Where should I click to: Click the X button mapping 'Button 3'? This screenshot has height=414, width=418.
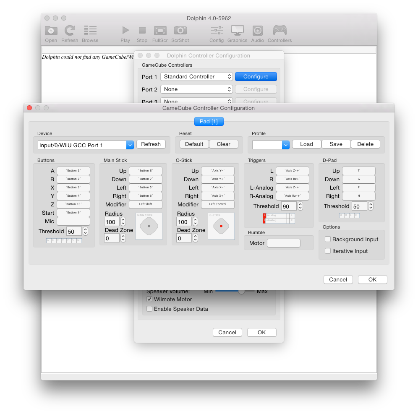pos(73,187)
